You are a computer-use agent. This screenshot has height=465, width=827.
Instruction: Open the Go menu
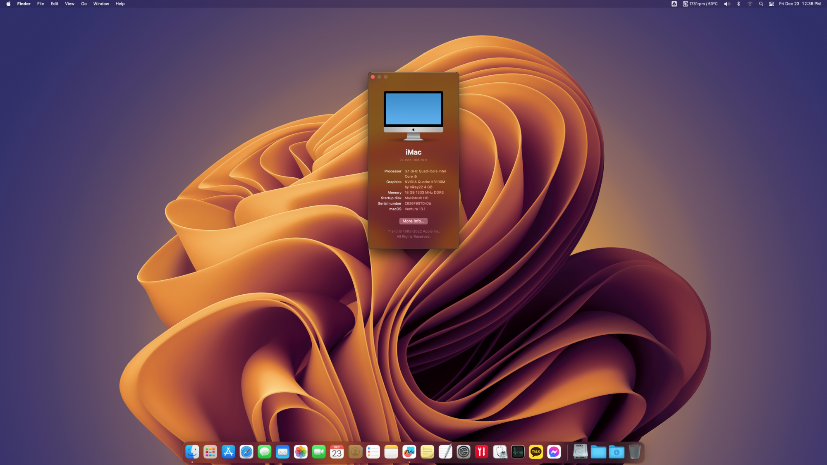point(84,4)
